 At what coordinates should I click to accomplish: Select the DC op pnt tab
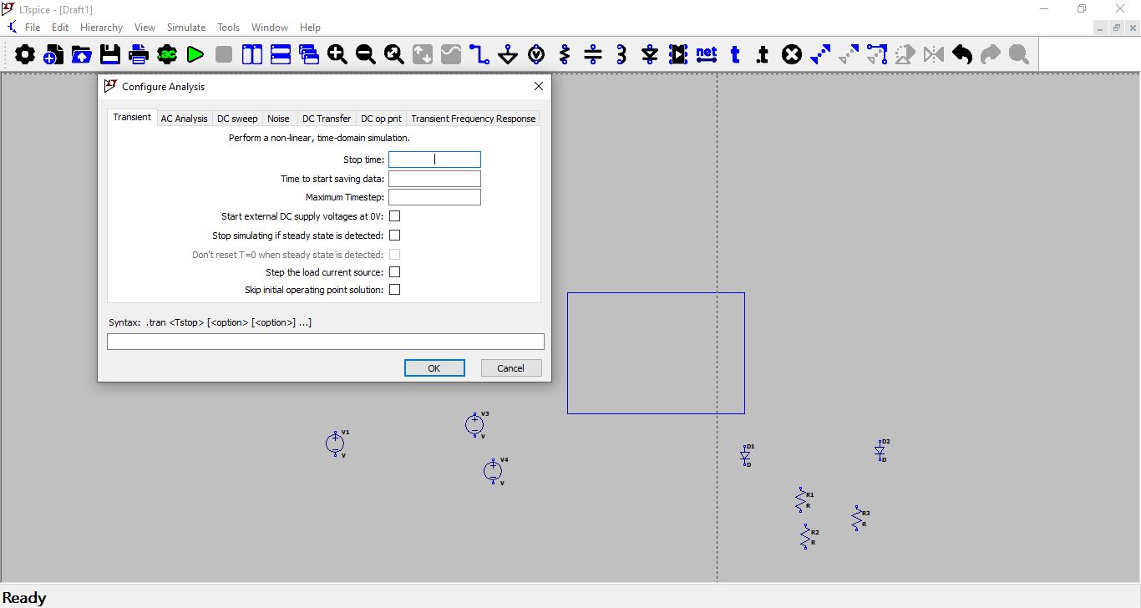[x=381, y=119]
